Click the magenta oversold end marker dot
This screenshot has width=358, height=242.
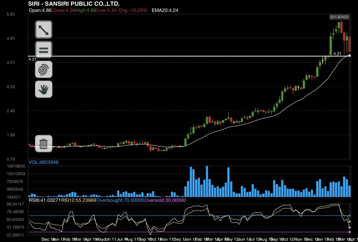[x=350, y=232]
